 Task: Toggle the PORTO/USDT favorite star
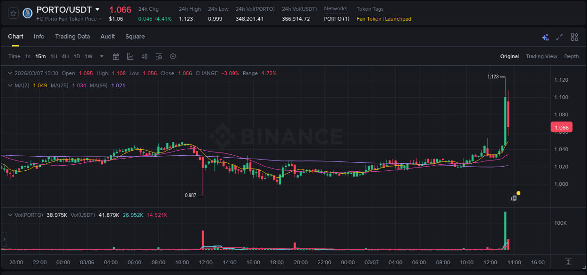coord(13,13)
